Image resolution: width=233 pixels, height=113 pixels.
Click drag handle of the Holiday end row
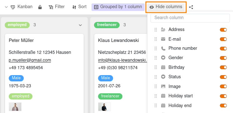[156, 105]
